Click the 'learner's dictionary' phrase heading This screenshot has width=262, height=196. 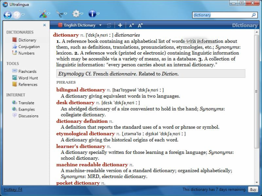(x=81, y=146)
